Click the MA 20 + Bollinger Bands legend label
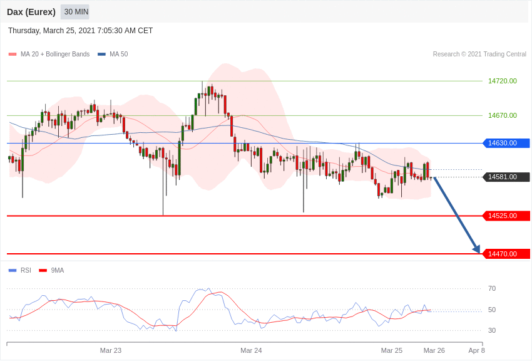 (55, 54)
